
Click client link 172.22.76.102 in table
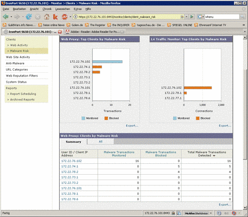tap(72, 161)
